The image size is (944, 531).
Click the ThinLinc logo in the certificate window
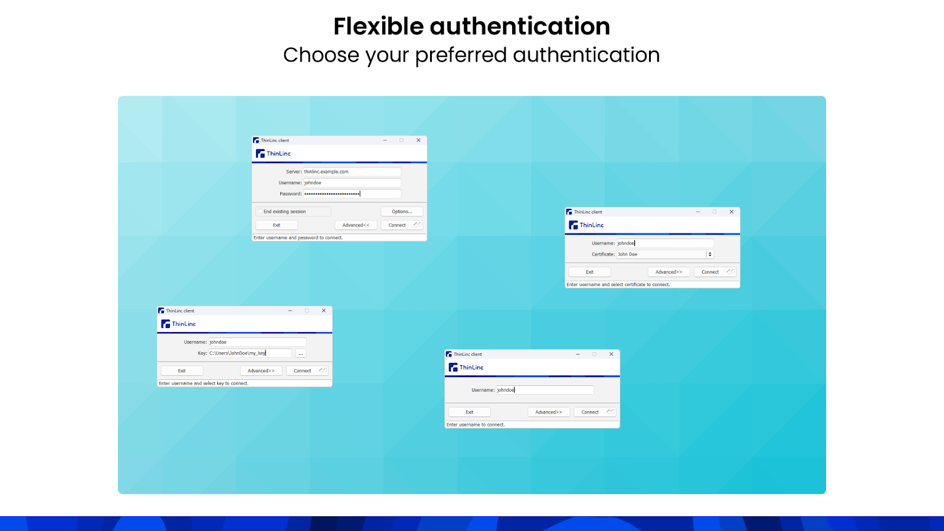click(586, 225)
